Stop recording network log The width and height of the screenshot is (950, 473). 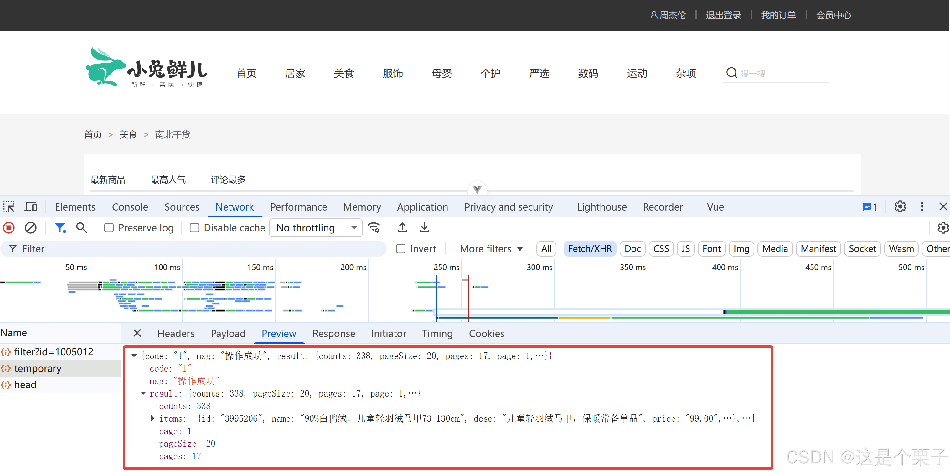pyautogui.click(x=9, y=228)
